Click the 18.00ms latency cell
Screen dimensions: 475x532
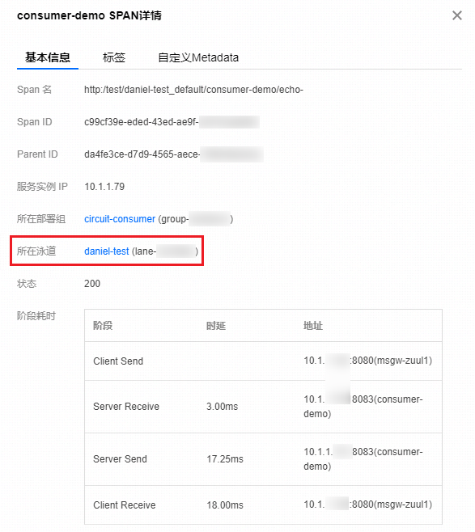pyautogui.click(x=225, y=505)
